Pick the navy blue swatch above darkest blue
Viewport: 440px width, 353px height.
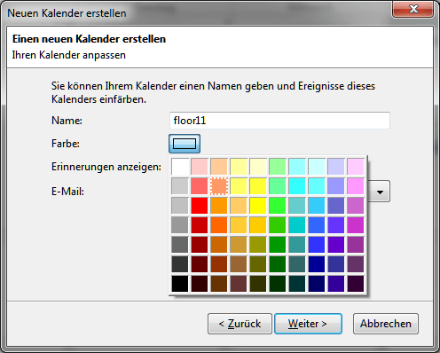click(x=317, y=264)
